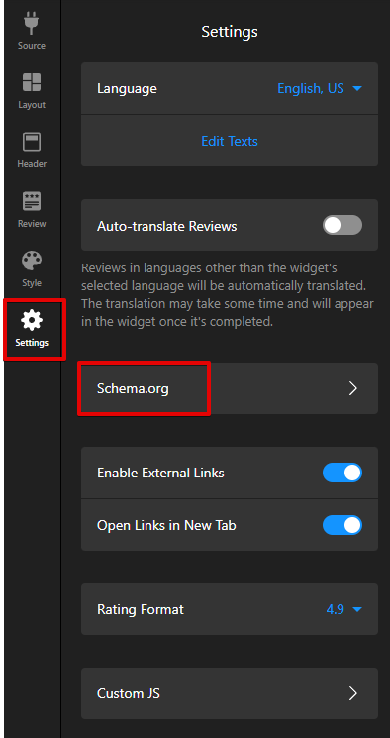The height and width of the screenshot is (738, 390).
Task: Click the Rating Format label row
Action: click(x=230, y=609)
